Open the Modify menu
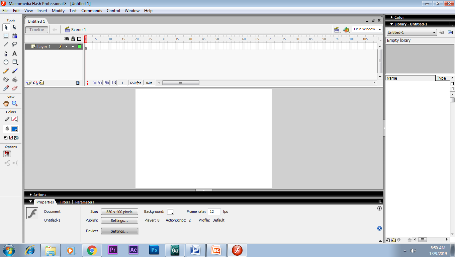 (58, 10)
